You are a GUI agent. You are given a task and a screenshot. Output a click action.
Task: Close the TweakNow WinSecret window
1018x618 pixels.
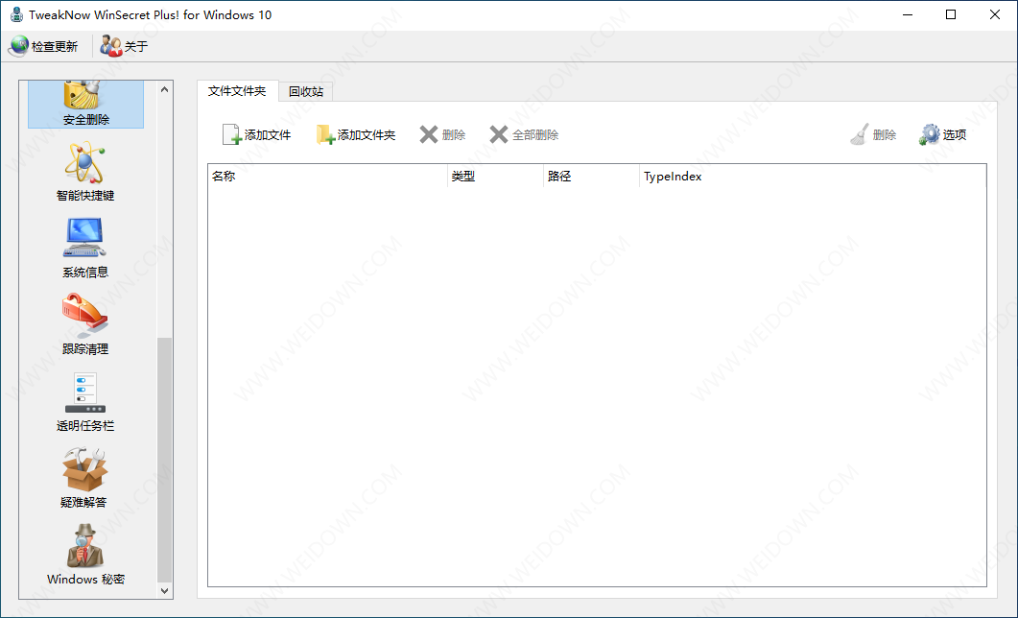(x=995, y=15)
